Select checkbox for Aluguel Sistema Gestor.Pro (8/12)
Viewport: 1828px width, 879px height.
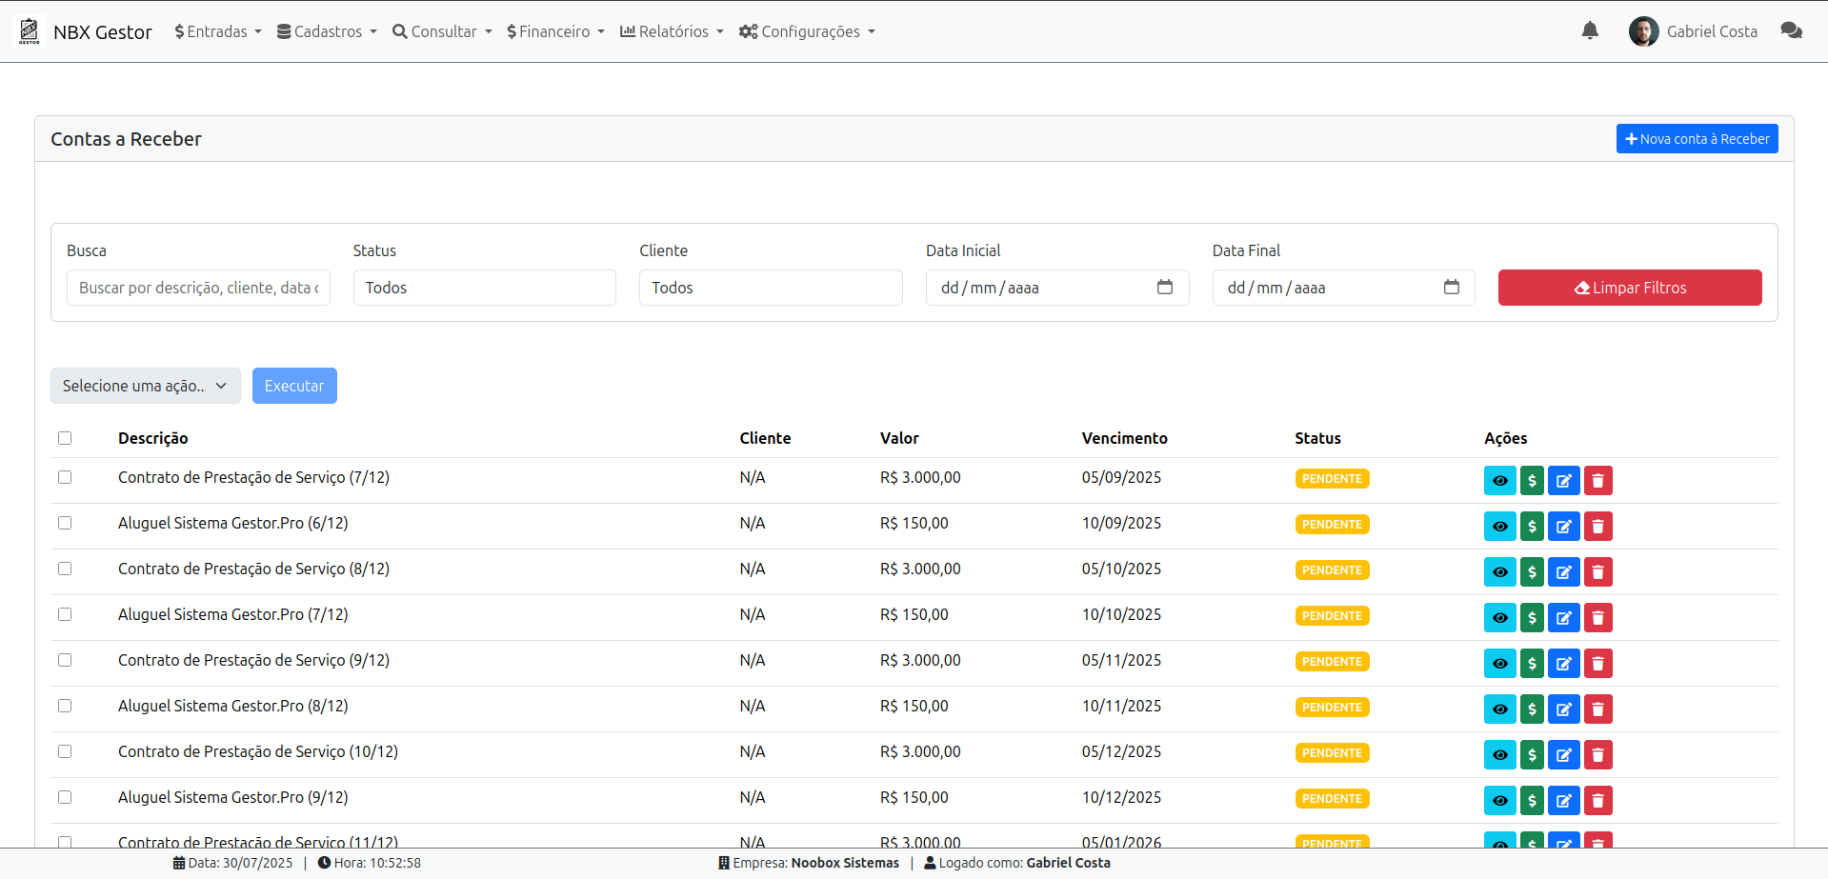(x=65, y=706)
